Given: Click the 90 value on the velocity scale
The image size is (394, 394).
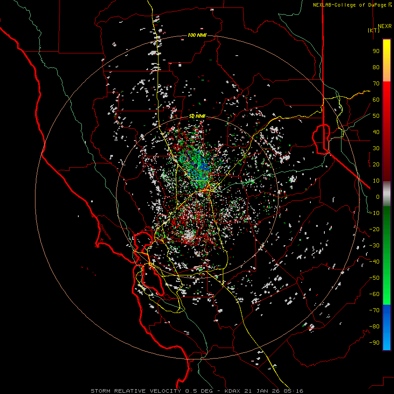Looking at the screenshot, I should coord(376,51).
